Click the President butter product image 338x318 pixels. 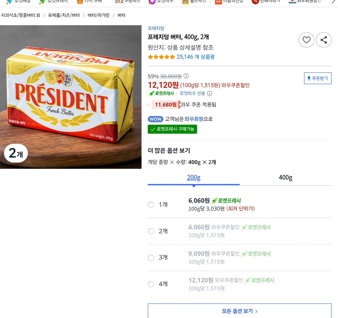(71, 97)
